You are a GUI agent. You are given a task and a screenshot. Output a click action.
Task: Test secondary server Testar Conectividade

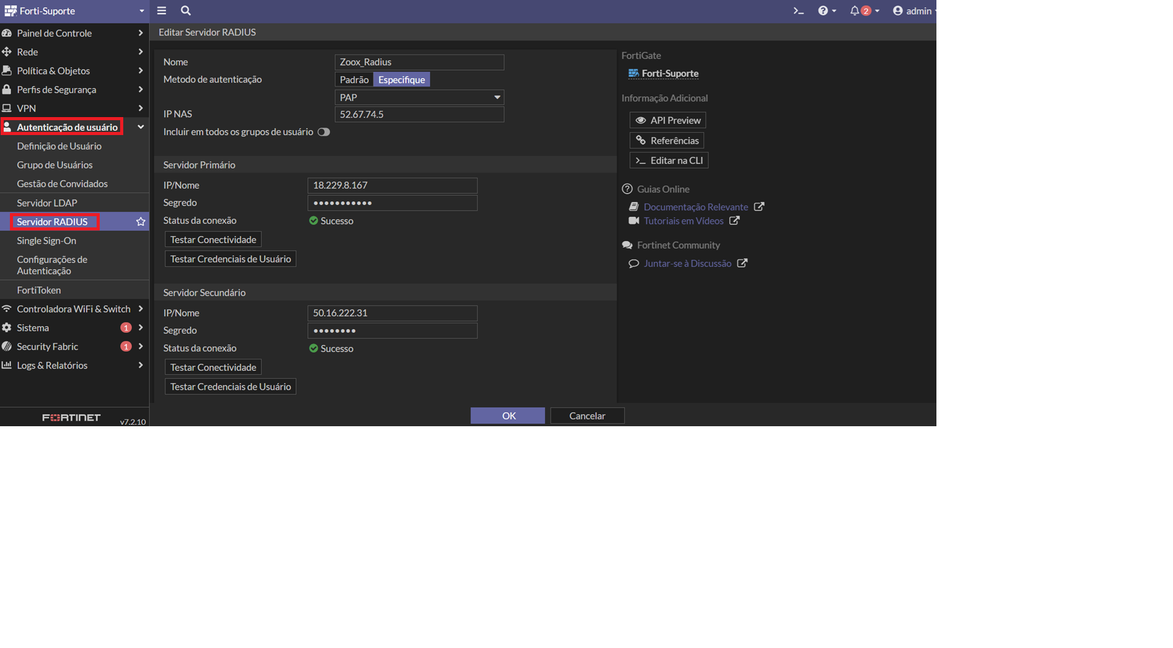tap(213, 367)
